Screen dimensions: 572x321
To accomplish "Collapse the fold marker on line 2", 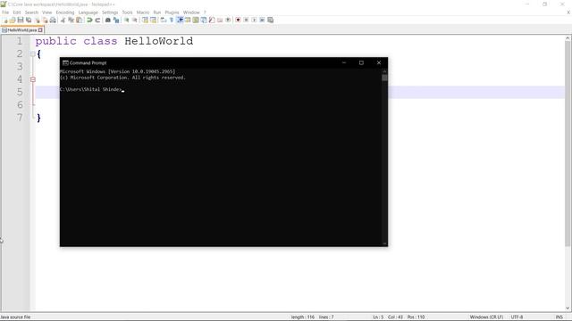I will [33, 53].
